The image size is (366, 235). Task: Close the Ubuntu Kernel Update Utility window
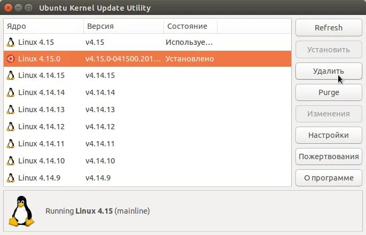point(8,7)
